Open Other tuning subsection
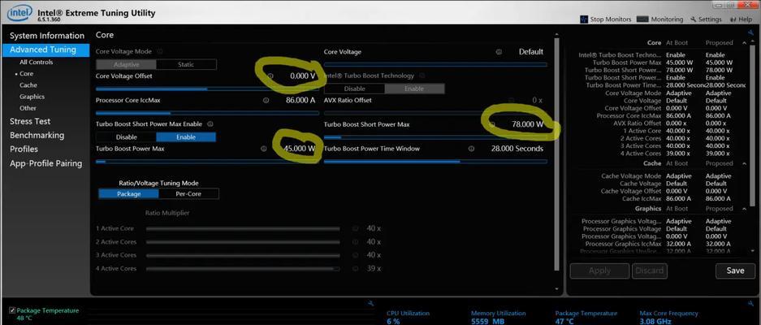Screen dimensions: 761x325 click(28, 108)
